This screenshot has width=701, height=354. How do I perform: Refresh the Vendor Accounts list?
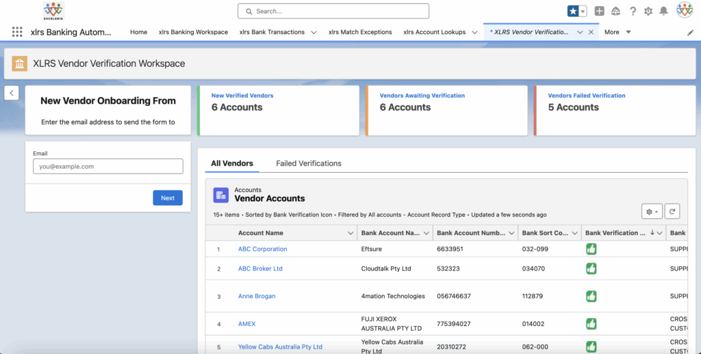pyautogui.click(x=672, y=212)
